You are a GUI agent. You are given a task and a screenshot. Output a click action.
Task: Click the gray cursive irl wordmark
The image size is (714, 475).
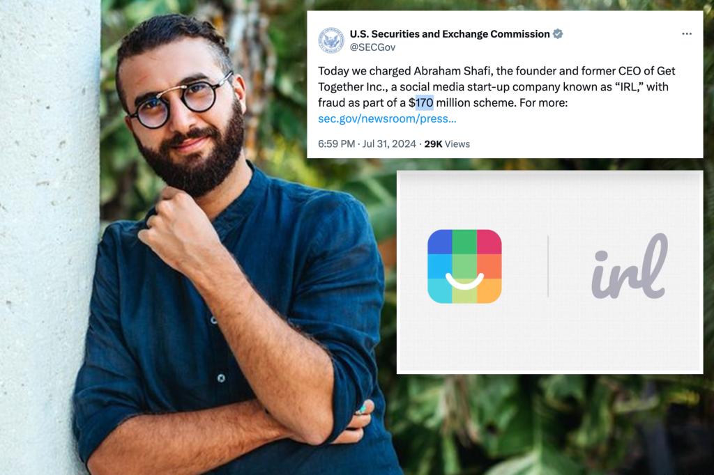pos(630,267)
